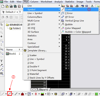The height and width of the screenshot is (96, 100).
Task: Select the Text tool in the left toolbar
Action: [x=2, y=61]
